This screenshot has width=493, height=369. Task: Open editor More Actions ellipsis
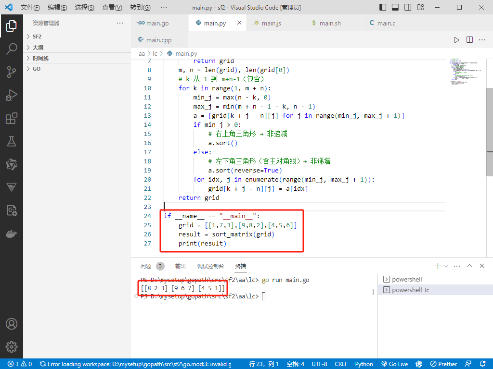[482, 40]
